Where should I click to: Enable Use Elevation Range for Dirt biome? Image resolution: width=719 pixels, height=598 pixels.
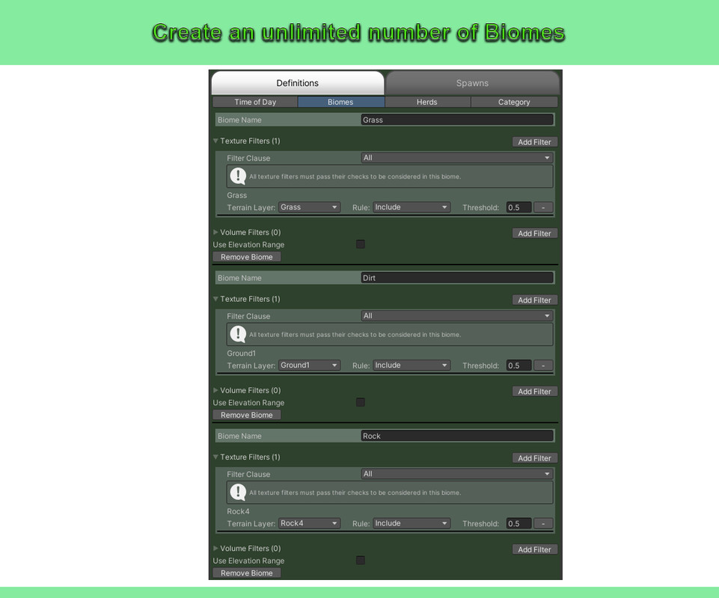click(x=361, y=402)
